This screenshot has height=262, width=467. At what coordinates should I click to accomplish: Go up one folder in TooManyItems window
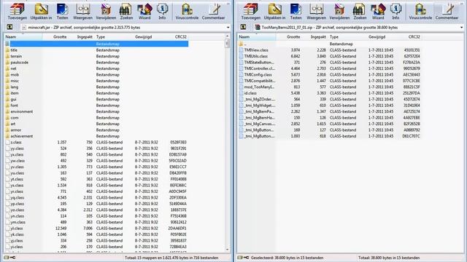pos(243,28)
